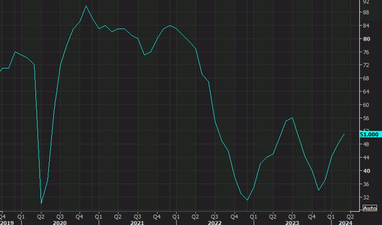Image resolution: width=382 pixels, height=225 pixels.
Task: Click the 48 price axis label
Action: pyautogui.click(x=366, y=144)
